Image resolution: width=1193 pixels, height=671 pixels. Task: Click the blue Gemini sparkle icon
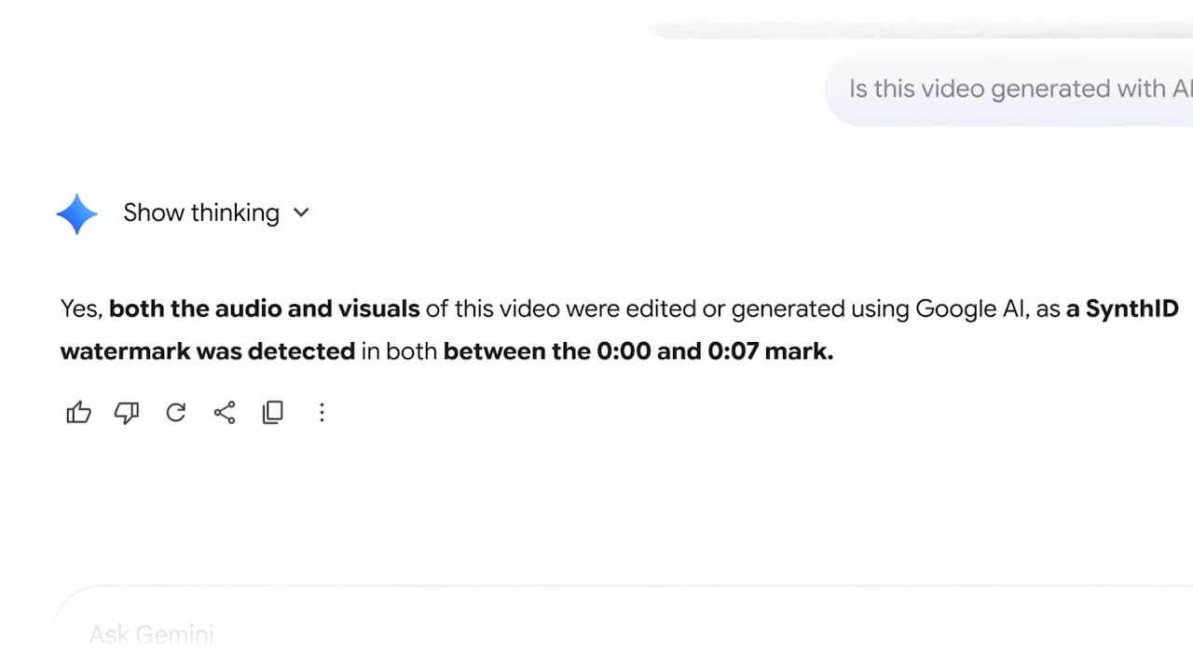[76, 213]
